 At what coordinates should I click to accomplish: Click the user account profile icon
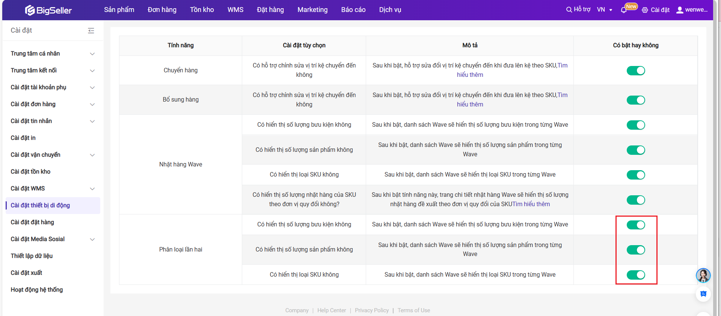680,10
